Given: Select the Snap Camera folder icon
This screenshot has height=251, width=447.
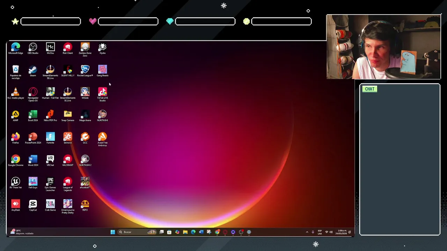Looking at the screenshot, I should point(68,116).
